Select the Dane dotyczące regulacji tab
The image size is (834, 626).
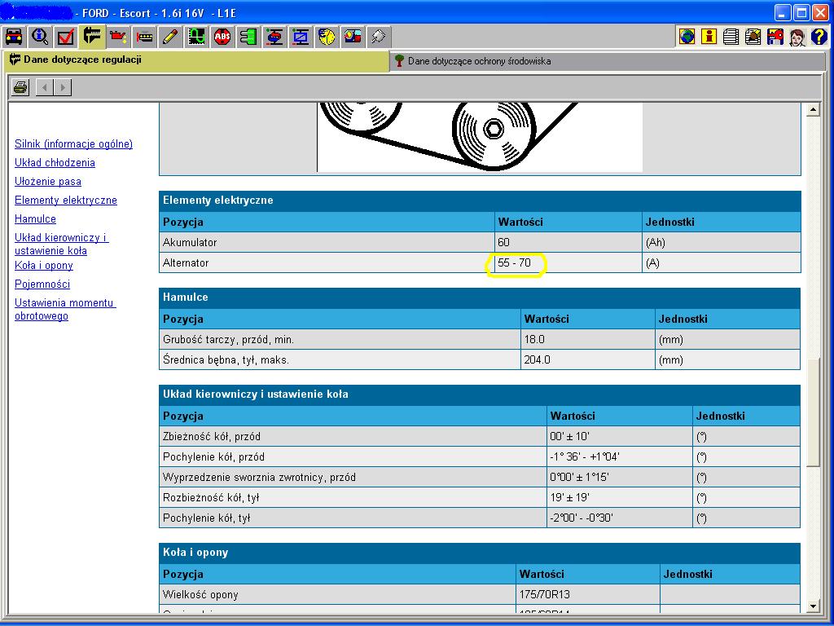[82, 60]
